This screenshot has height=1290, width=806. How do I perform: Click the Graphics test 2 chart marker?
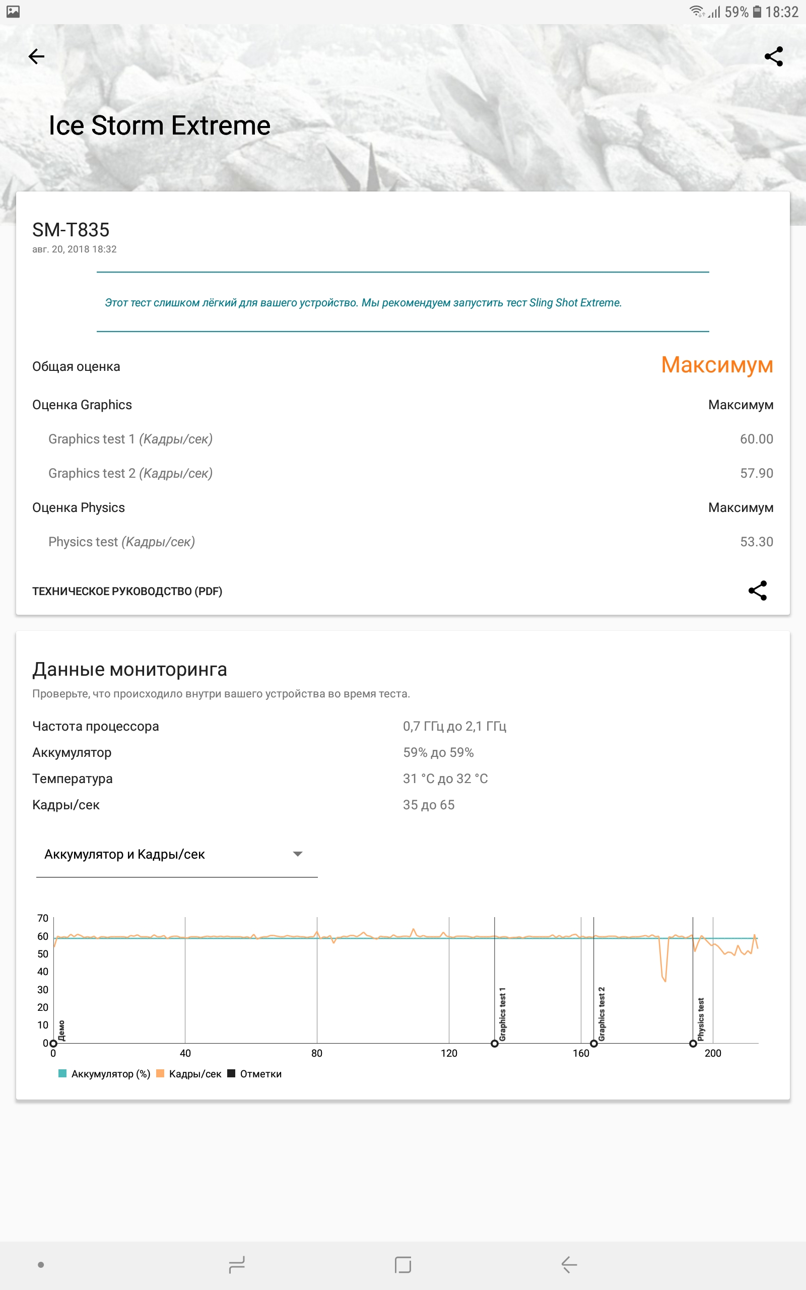(594, 1043)
